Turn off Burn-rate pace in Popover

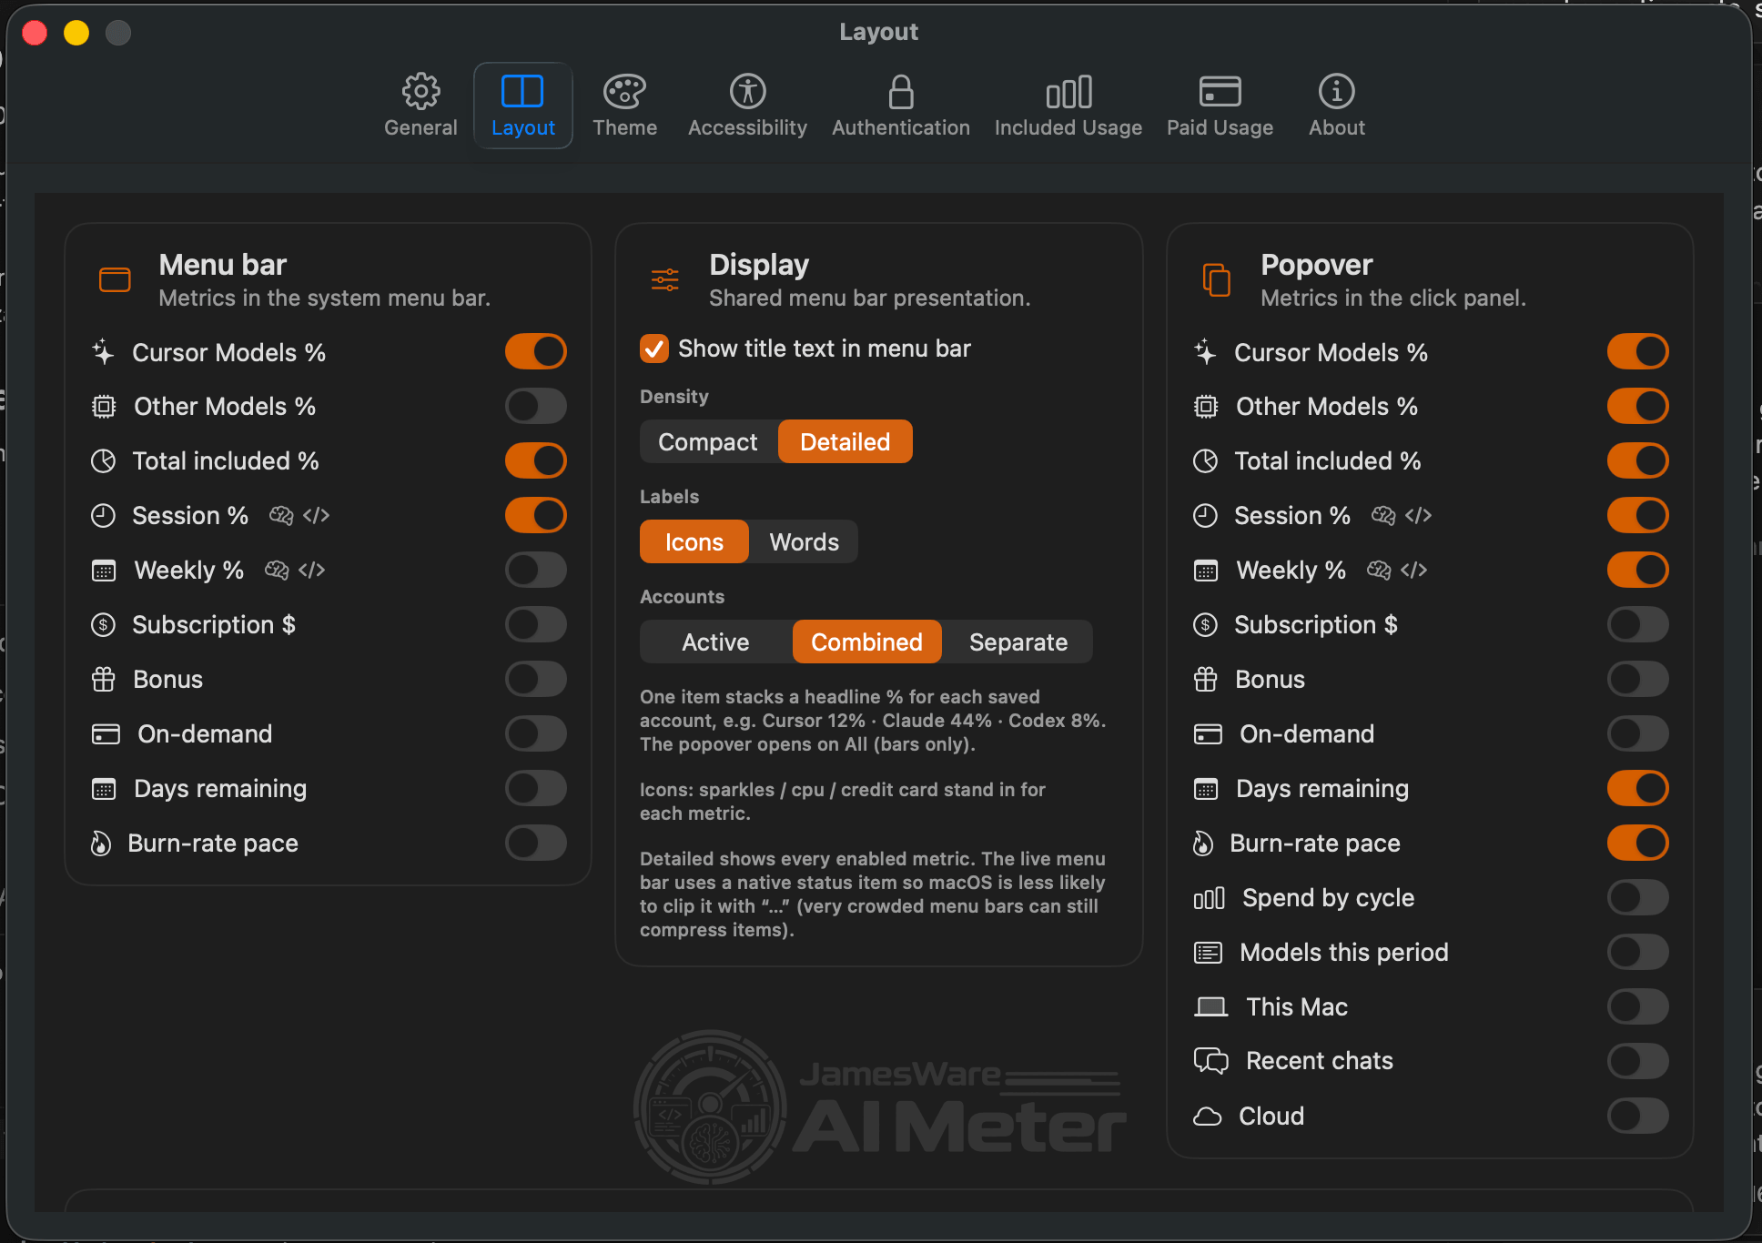click(1638, 844)
